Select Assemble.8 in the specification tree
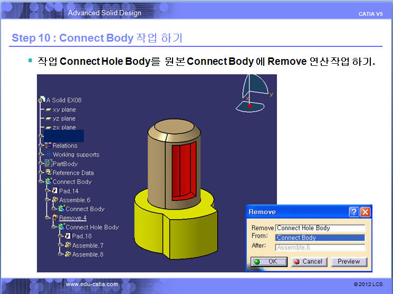393x294 pixels. (88, 254)
